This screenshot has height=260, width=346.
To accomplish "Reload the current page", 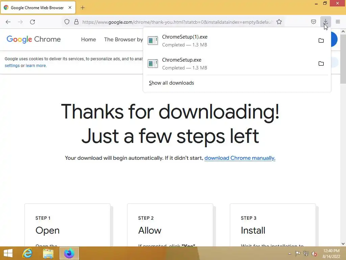I will point(32,22).
